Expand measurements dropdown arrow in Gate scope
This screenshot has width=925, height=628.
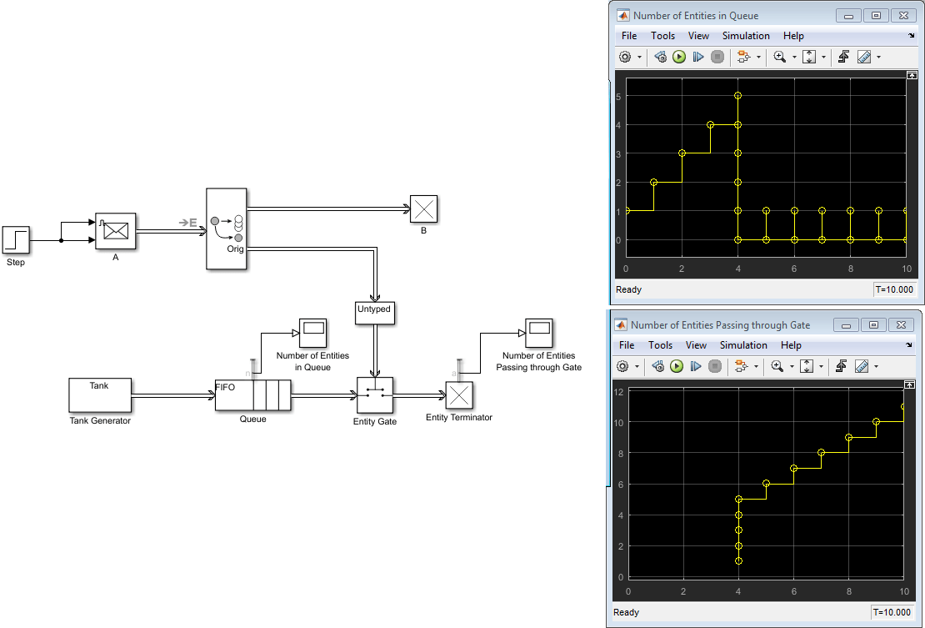877,367
